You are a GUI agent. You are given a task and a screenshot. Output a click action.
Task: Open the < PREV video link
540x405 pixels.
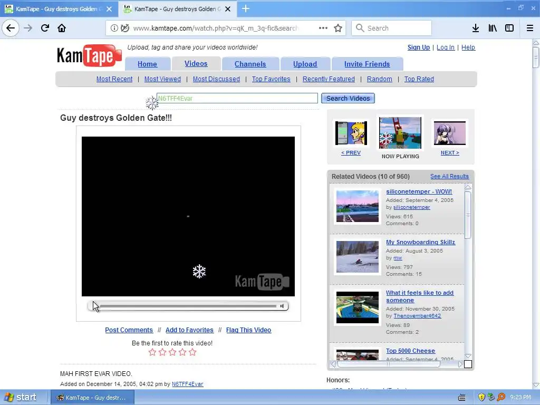351,152
